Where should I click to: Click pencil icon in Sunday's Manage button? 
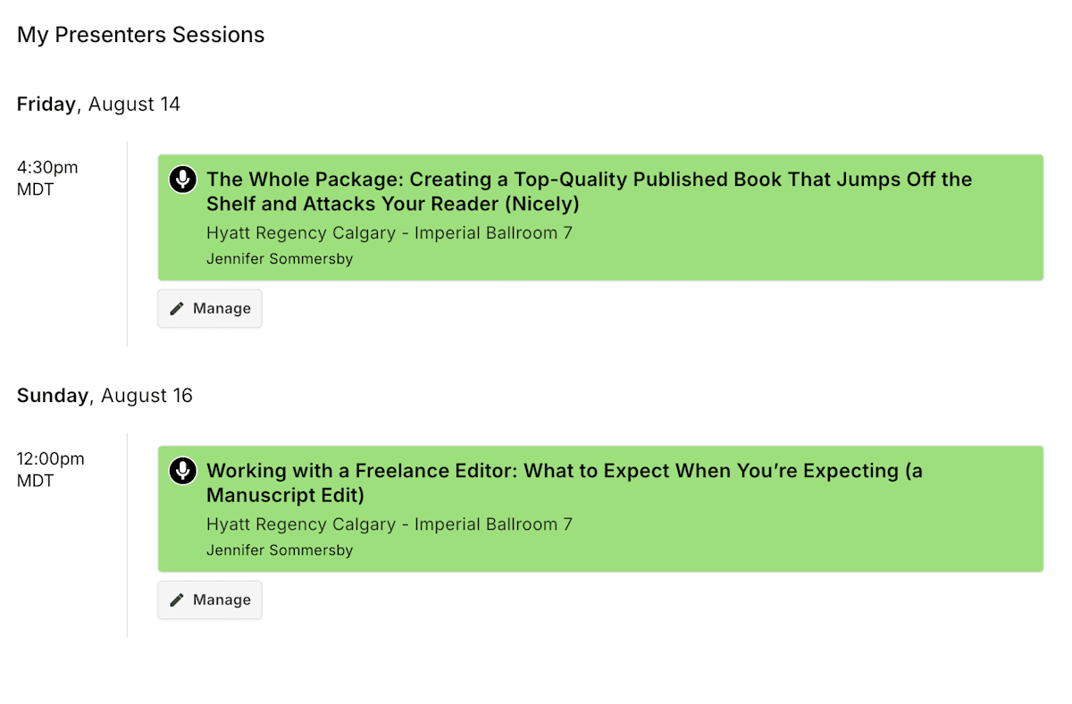pos(177,599)
